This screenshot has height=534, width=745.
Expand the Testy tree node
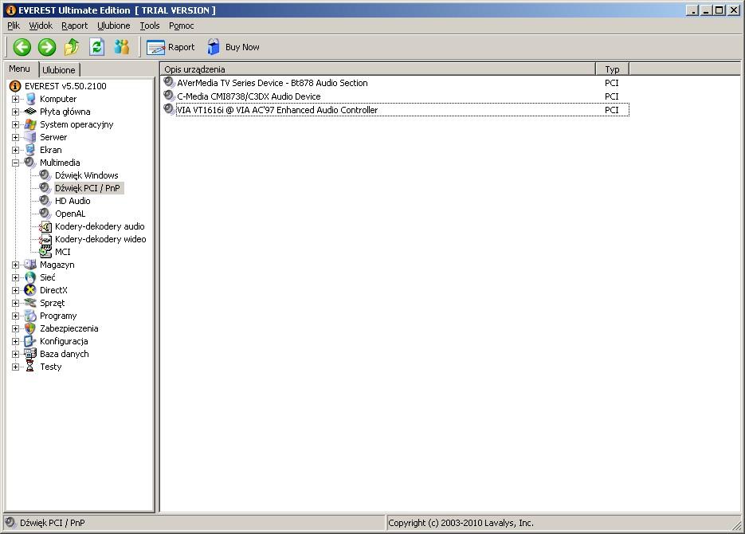click(x=15, y=367)
